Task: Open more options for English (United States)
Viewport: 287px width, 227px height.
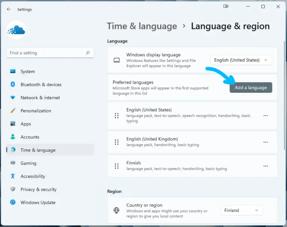Action: (266, 116)
